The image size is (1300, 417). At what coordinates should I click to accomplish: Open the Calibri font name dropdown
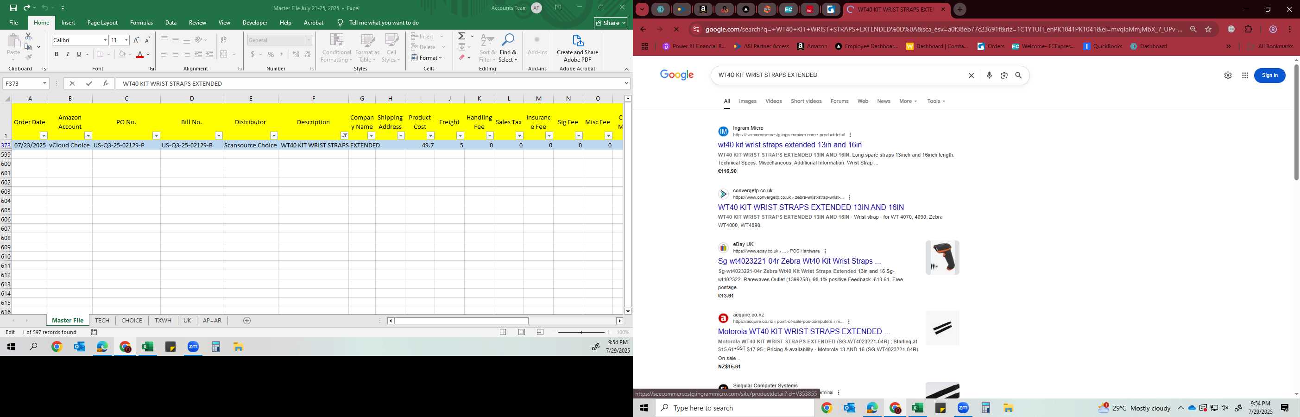click(x=105, y=40)
